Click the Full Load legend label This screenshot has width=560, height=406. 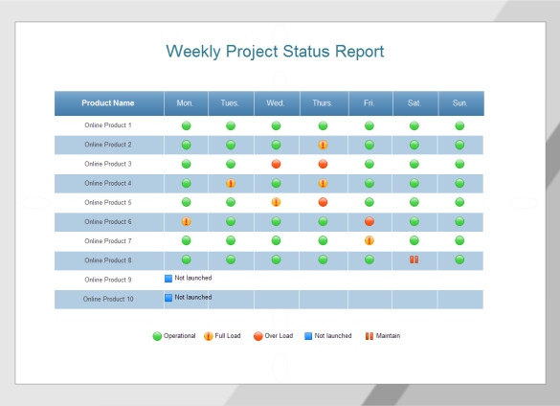228,335
